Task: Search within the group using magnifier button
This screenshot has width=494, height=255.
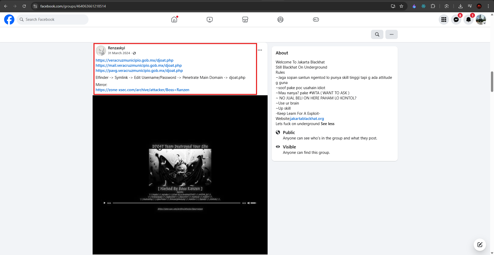Action: [x=377, y=34]
